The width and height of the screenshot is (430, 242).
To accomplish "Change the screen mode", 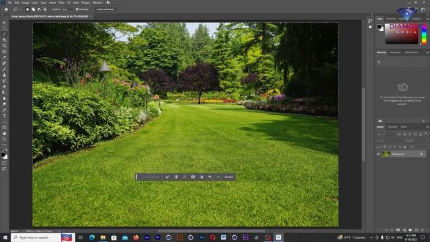I will pos(4,169).
